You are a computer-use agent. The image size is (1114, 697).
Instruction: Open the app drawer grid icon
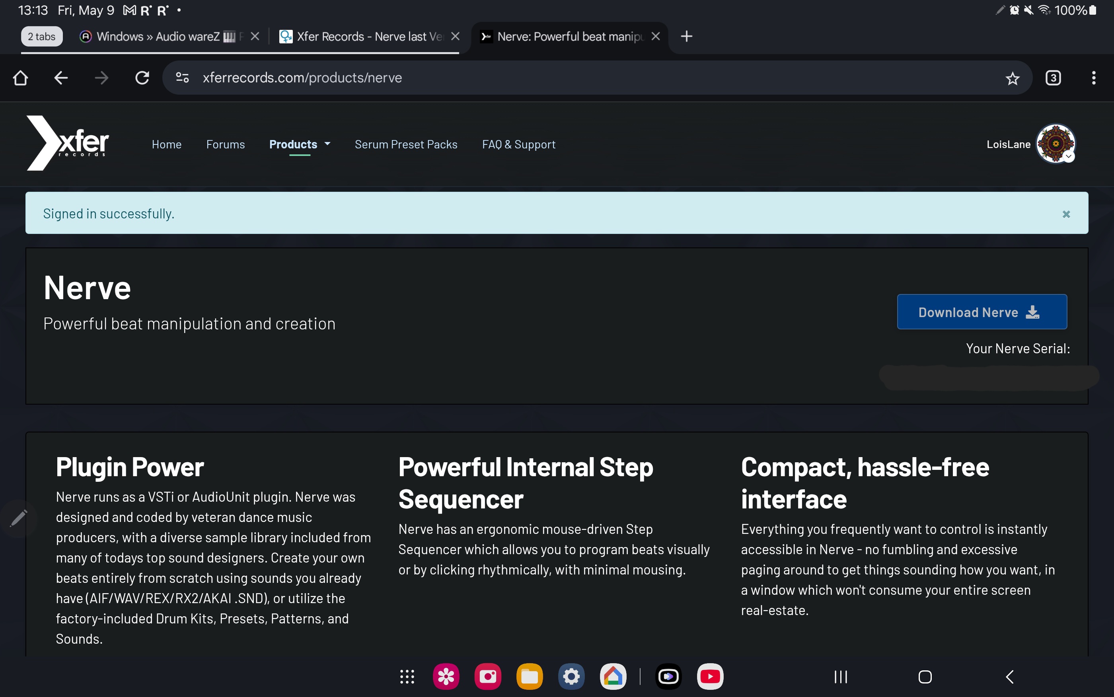[x=407, y=677]
